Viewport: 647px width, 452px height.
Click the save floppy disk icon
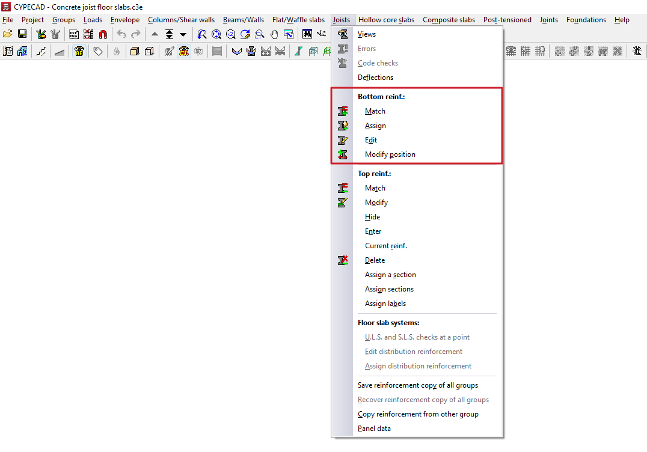(22, 34)
